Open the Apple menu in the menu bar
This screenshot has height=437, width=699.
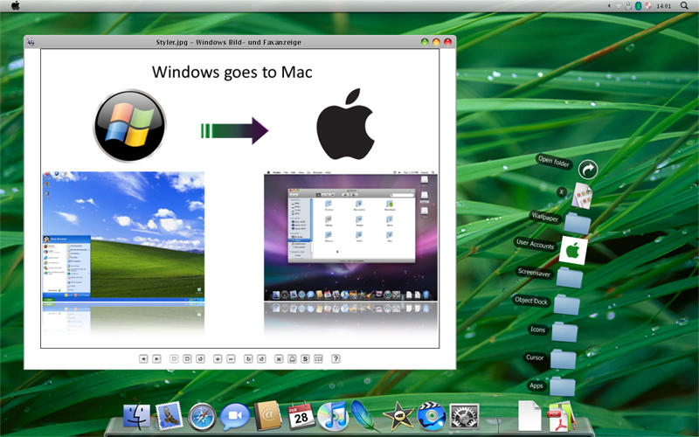pos(16,6)
